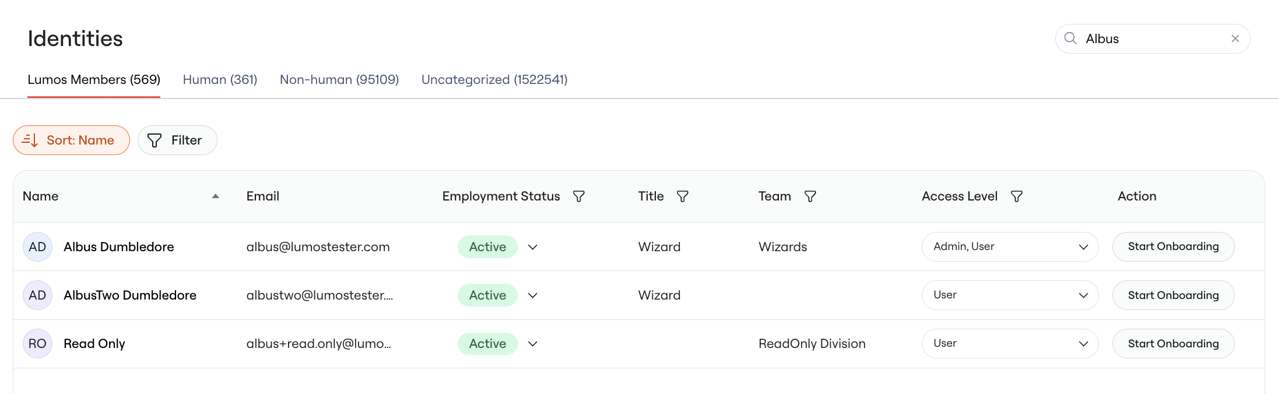Open the Admin, User access level dropdown
Screen dimensions: 1278x394
[1010, 247]
